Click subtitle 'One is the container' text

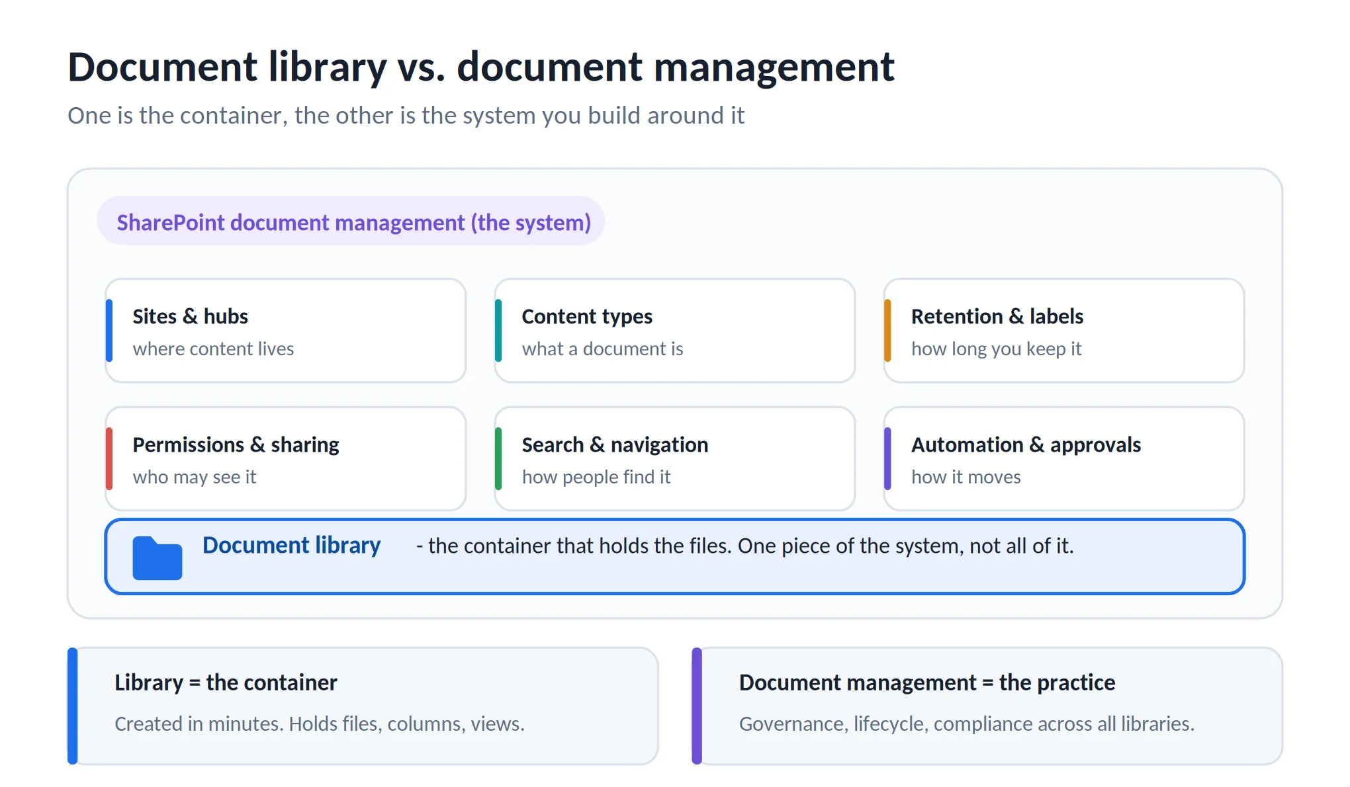pyautogui.click(x=406, y=116)
